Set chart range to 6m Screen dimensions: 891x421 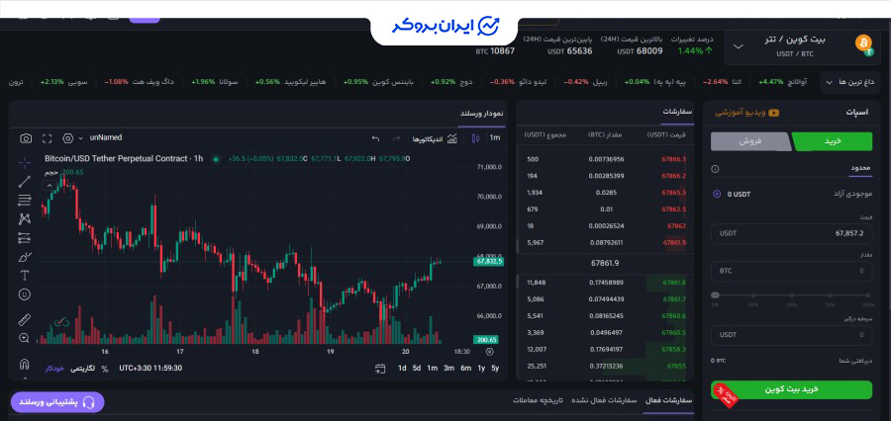(x=466, y=369)
